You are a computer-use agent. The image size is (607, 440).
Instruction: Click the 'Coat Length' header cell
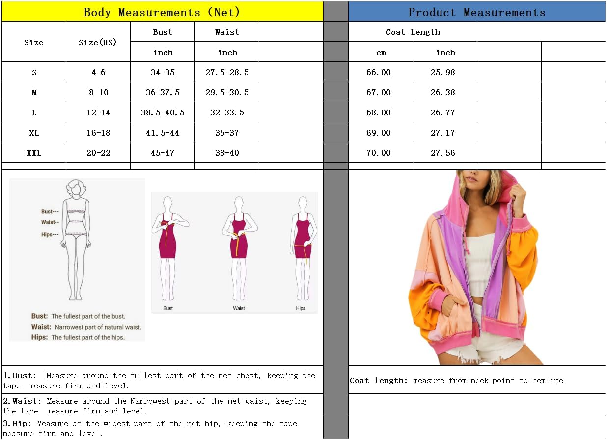pyautogui.click(x=413, y=32)
